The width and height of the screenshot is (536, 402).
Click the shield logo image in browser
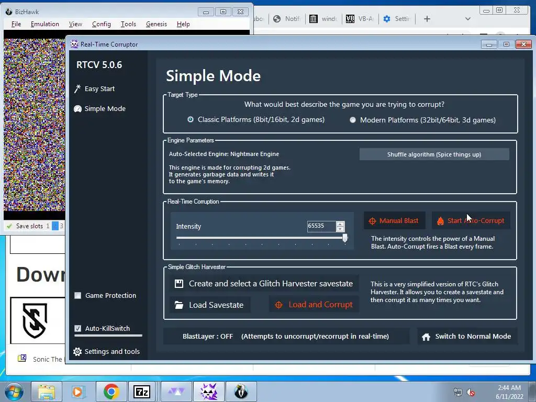pyautogui.click(x=35, y=321)
